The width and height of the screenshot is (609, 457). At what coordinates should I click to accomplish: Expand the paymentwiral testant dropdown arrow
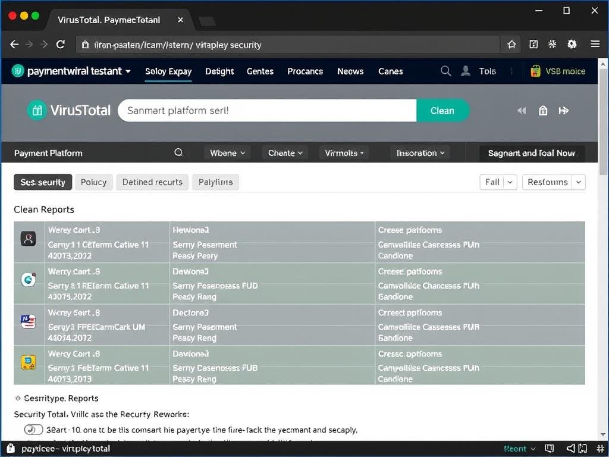tap(128, 71)
